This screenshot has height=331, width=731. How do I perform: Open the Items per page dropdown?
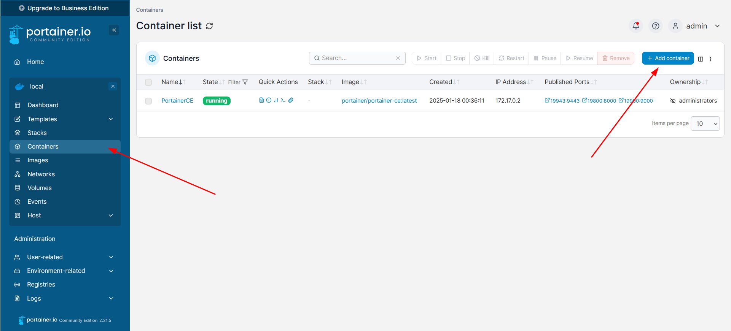pyautogui.click(x=705, y=124)
